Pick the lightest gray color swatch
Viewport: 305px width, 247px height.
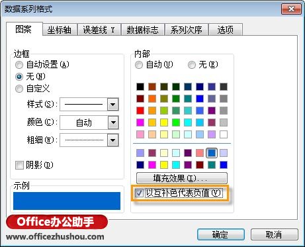[x=224, y=123]
